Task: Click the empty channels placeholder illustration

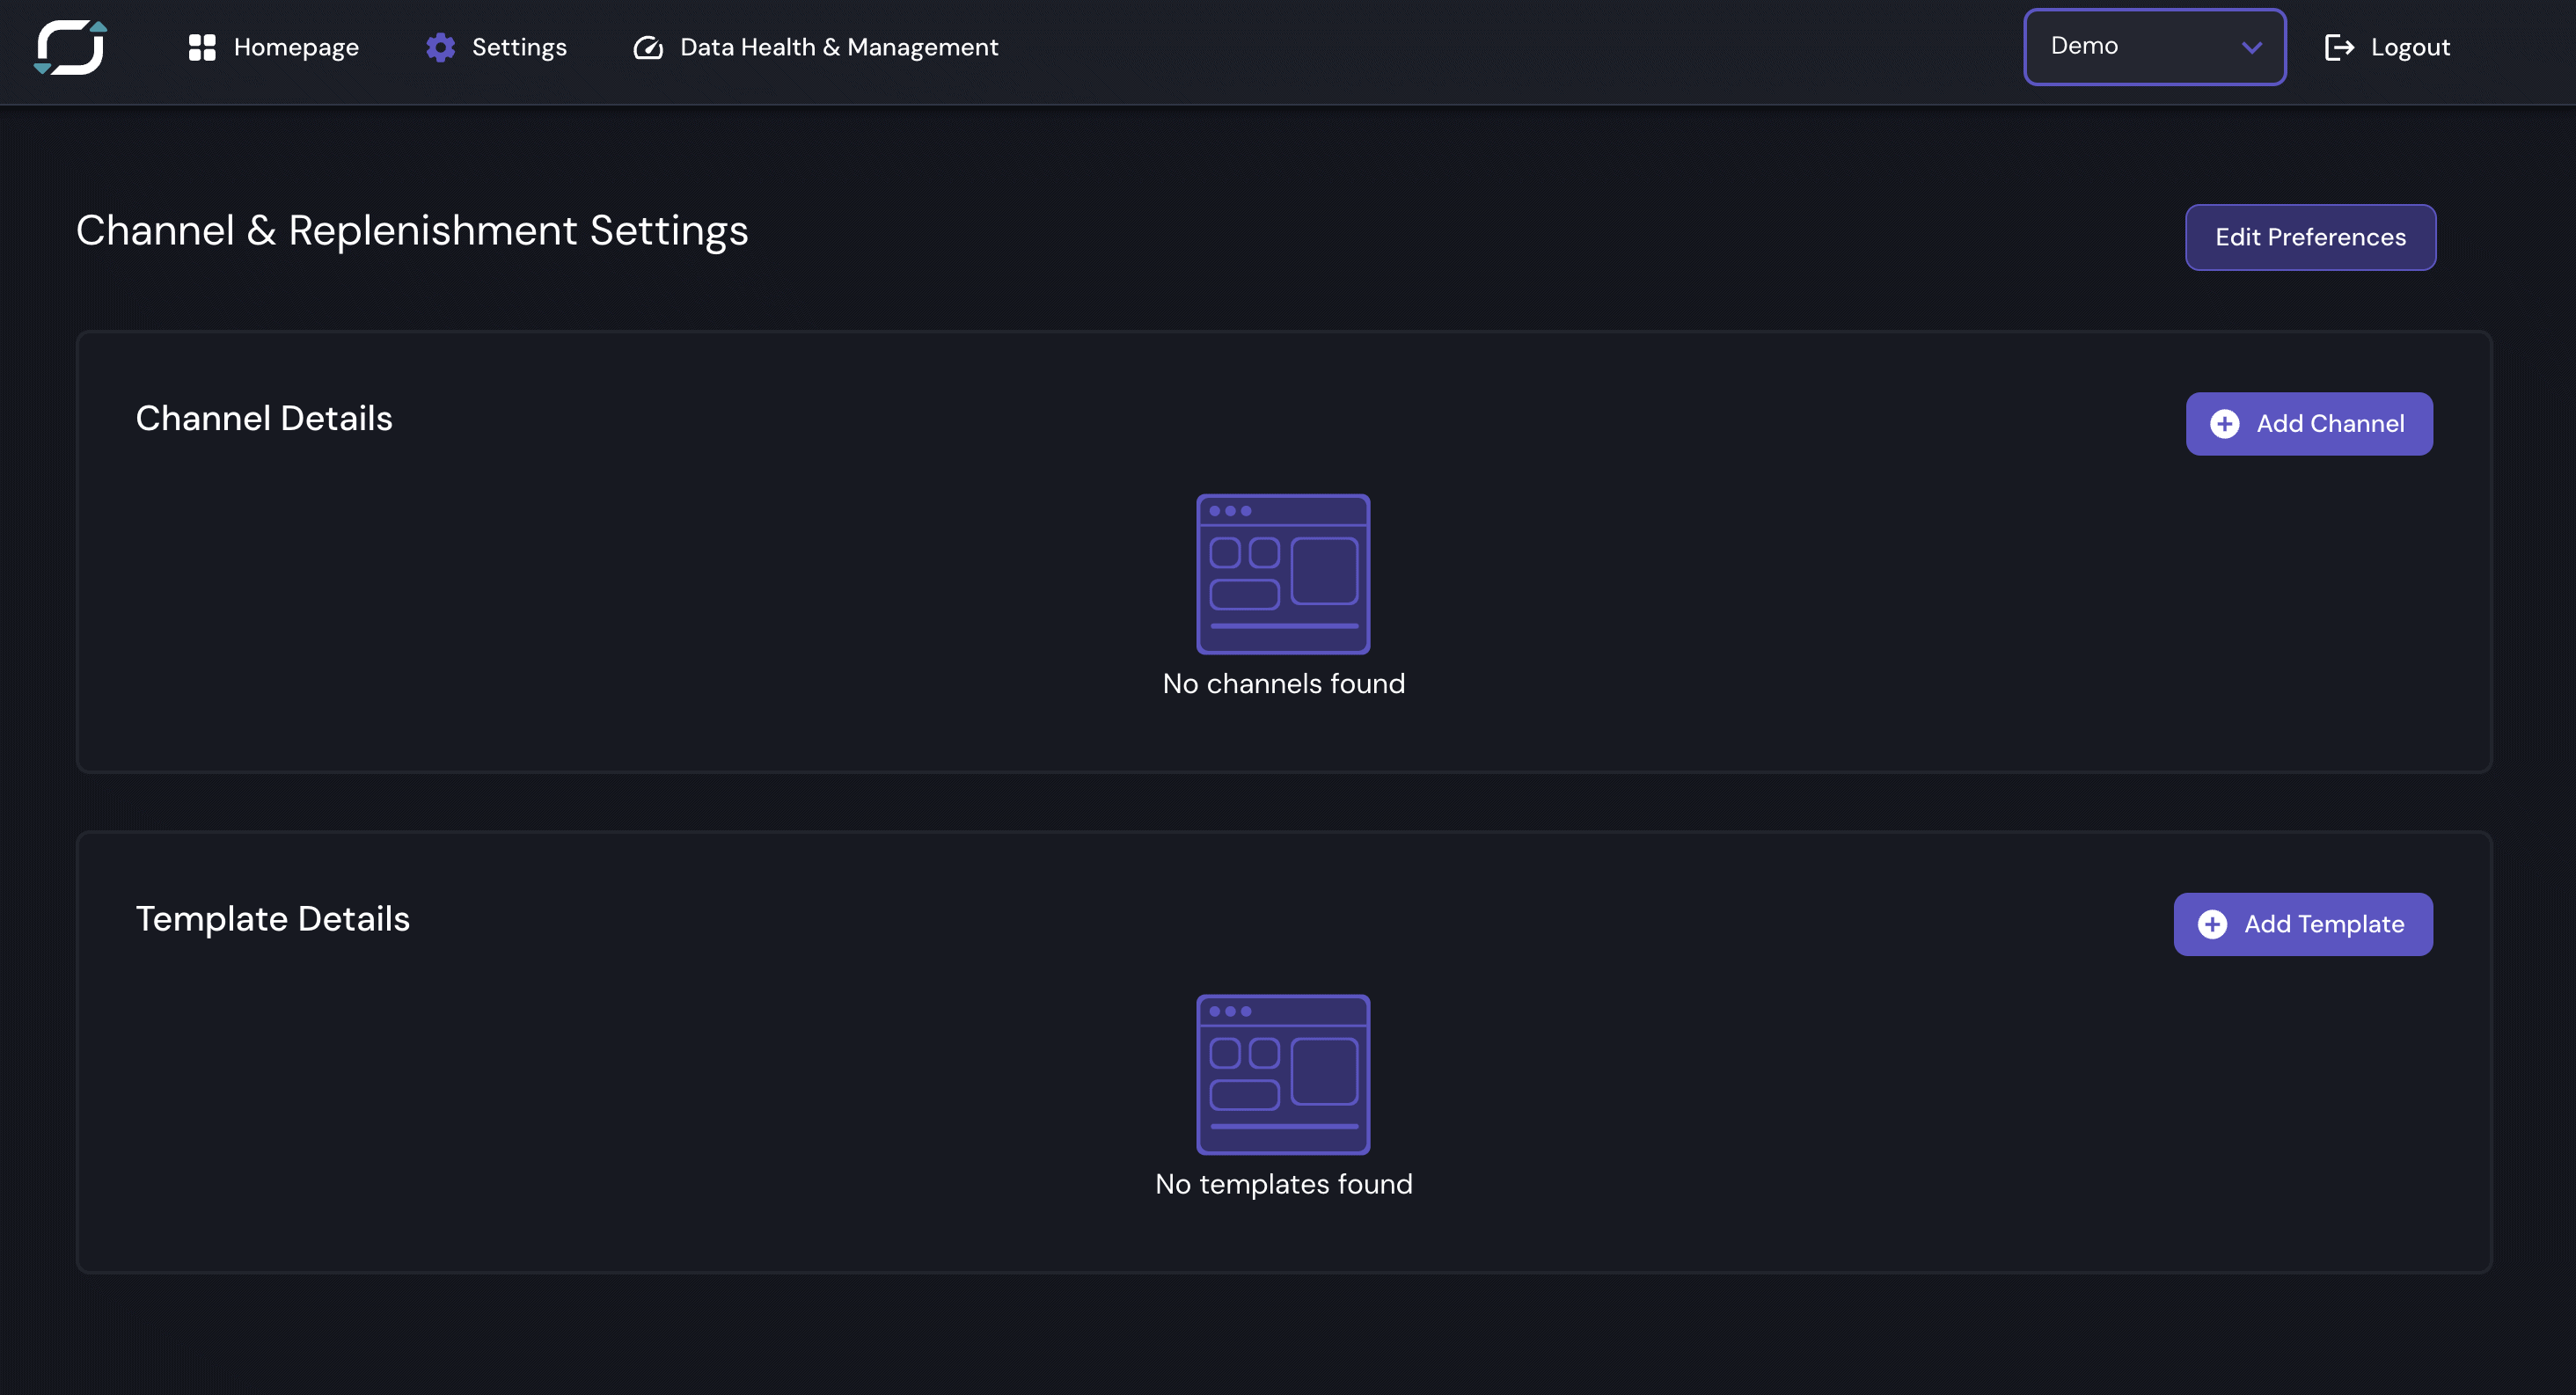Action: [x=1283, y=574]
